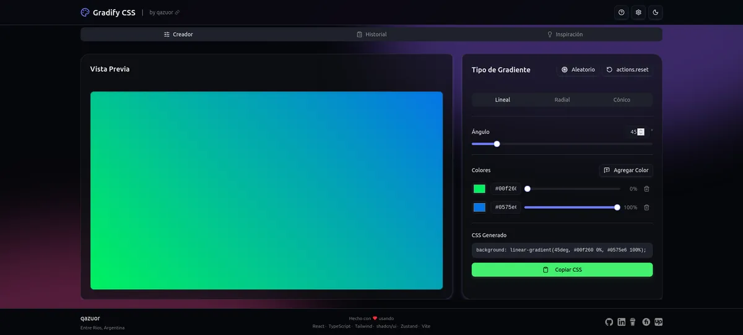Image resolution: width=743 pixels, height=335 pixels.
Task: Click the shadcn/ui link in footer
Action: [x=386, y=326]
